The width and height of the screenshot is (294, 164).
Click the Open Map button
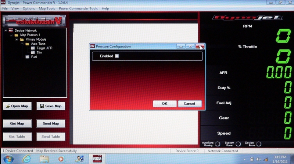click(17, 106)
